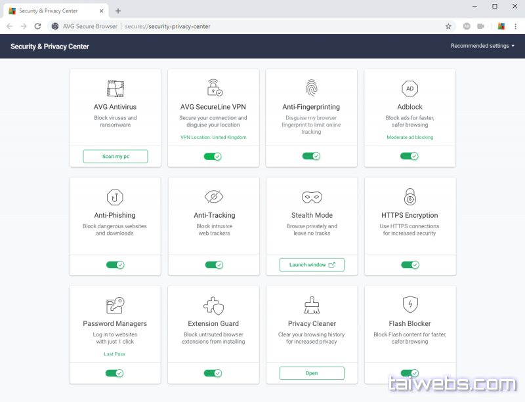Open a new browser tab
The image size is (525, 402).
(x=118, y=11)
